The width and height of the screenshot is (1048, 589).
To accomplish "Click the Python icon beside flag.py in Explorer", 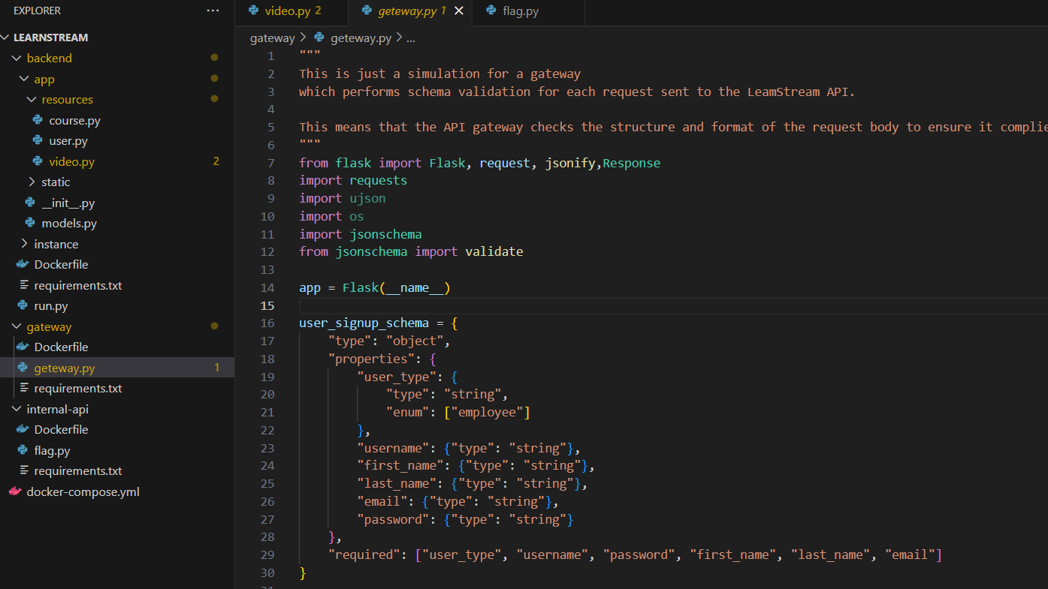I will (x=23, y=450).
